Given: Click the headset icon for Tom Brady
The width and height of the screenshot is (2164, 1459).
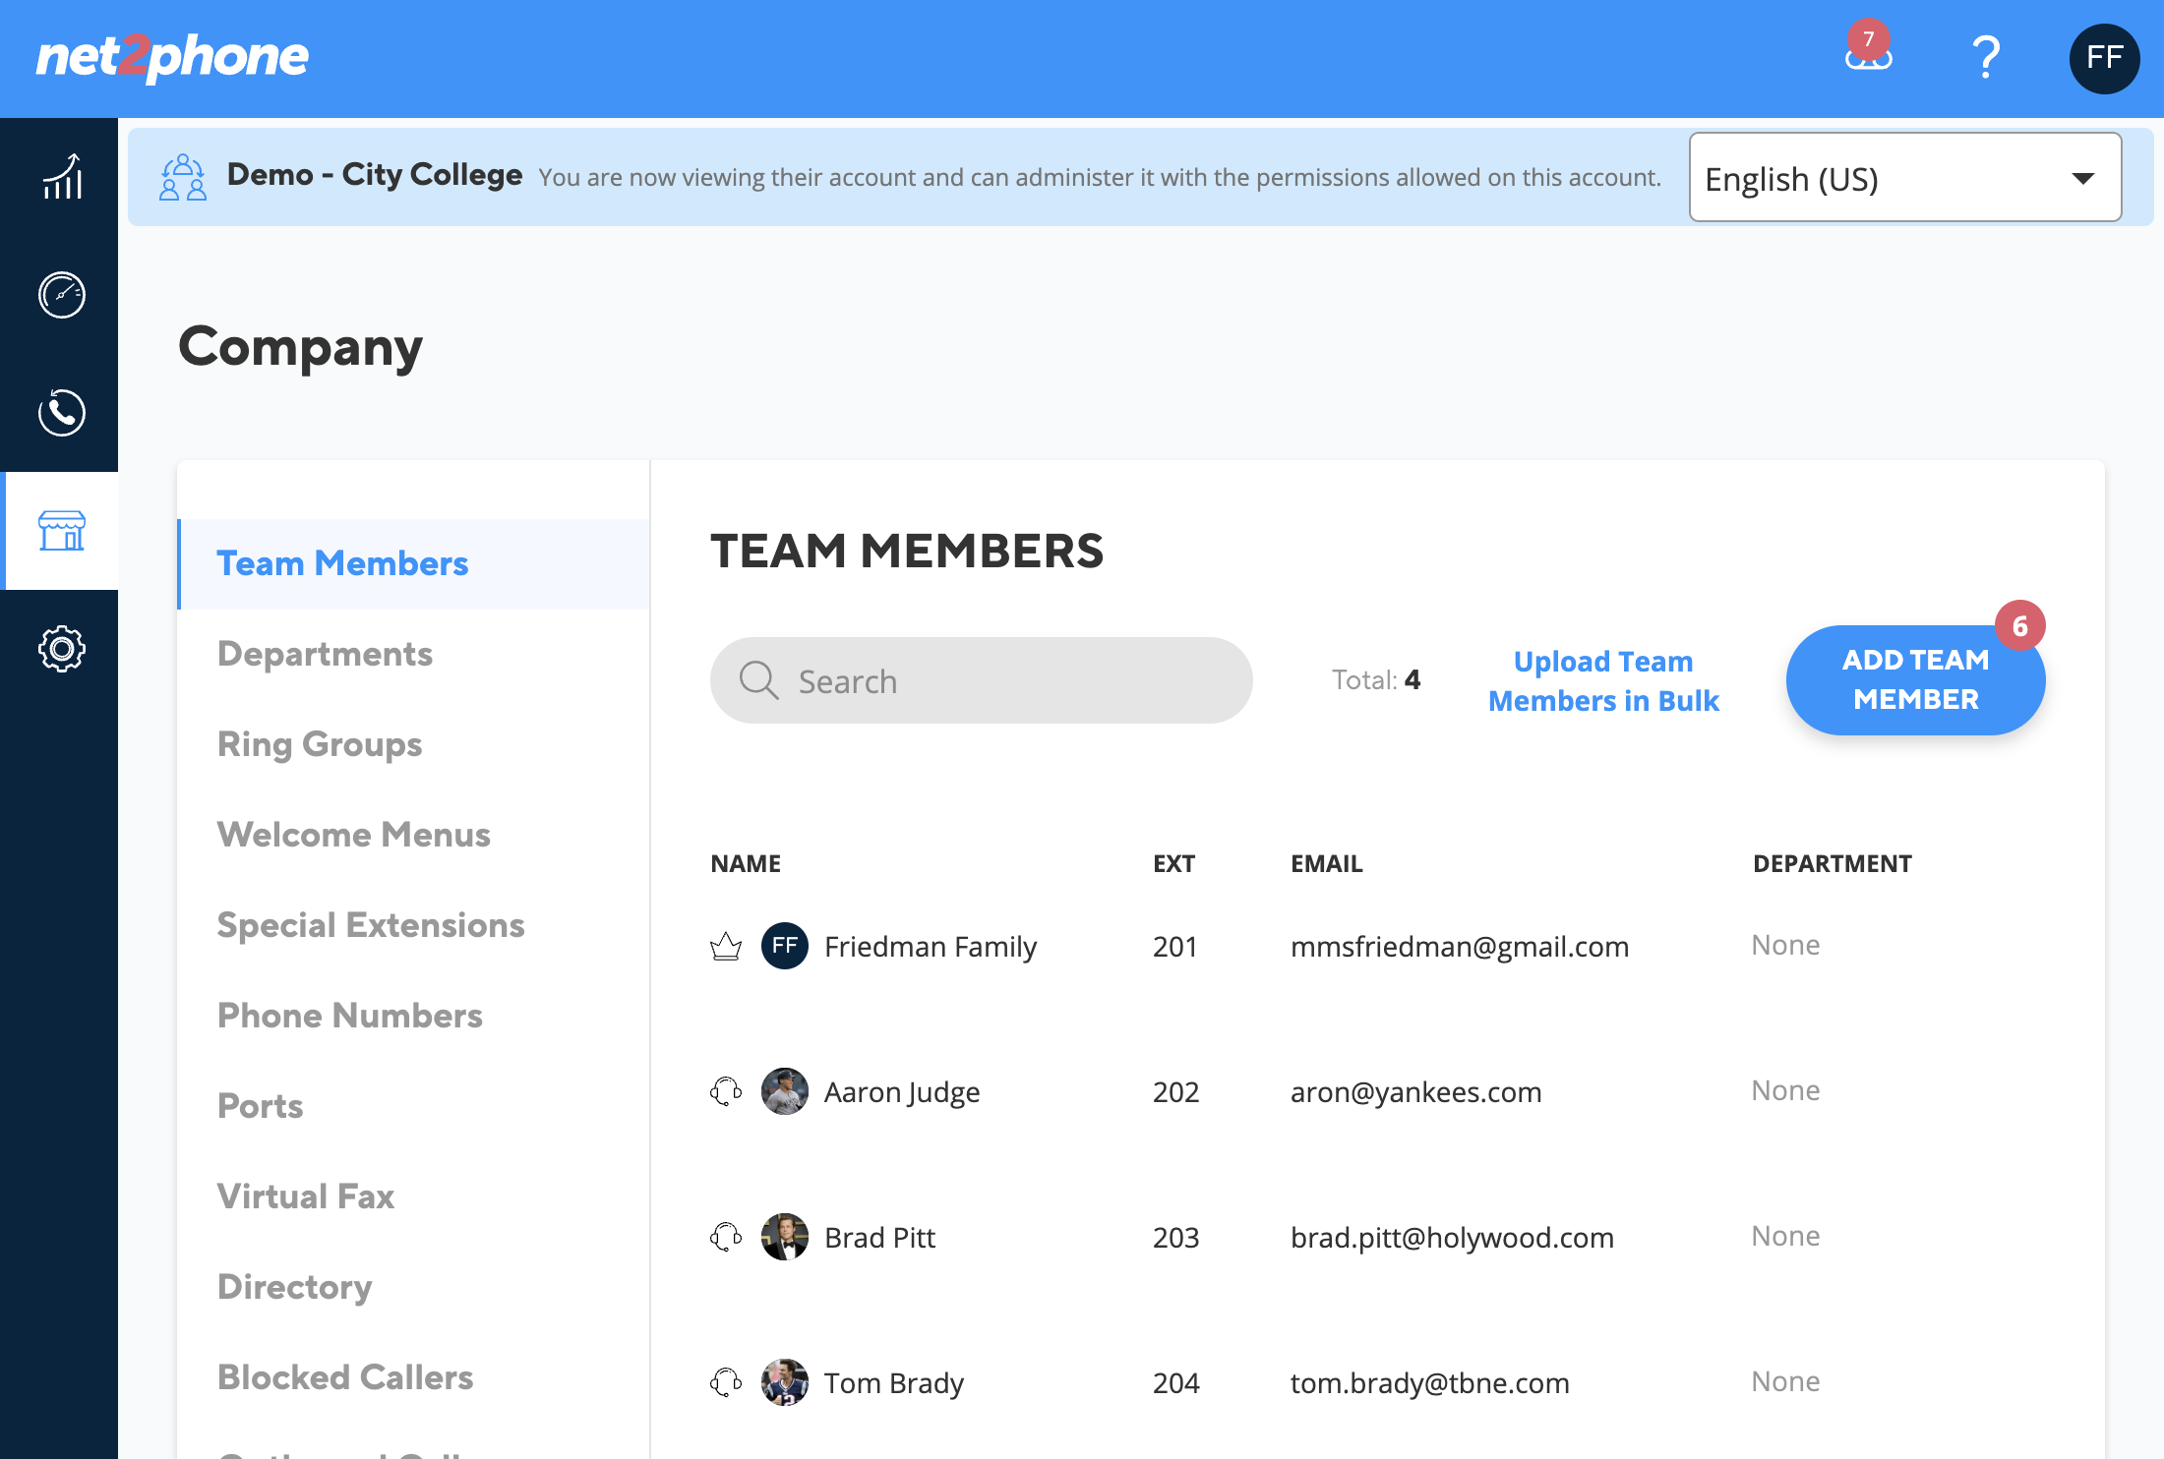Looking at the screenshot, I should pos(726,1382).
